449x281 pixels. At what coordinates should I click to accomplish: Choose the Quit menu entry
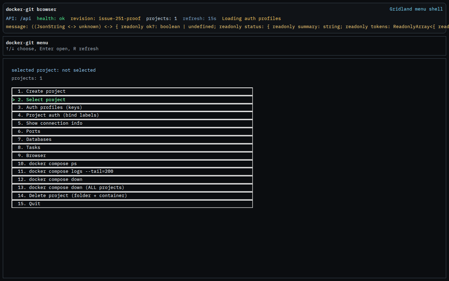click(x=132, y=204)
